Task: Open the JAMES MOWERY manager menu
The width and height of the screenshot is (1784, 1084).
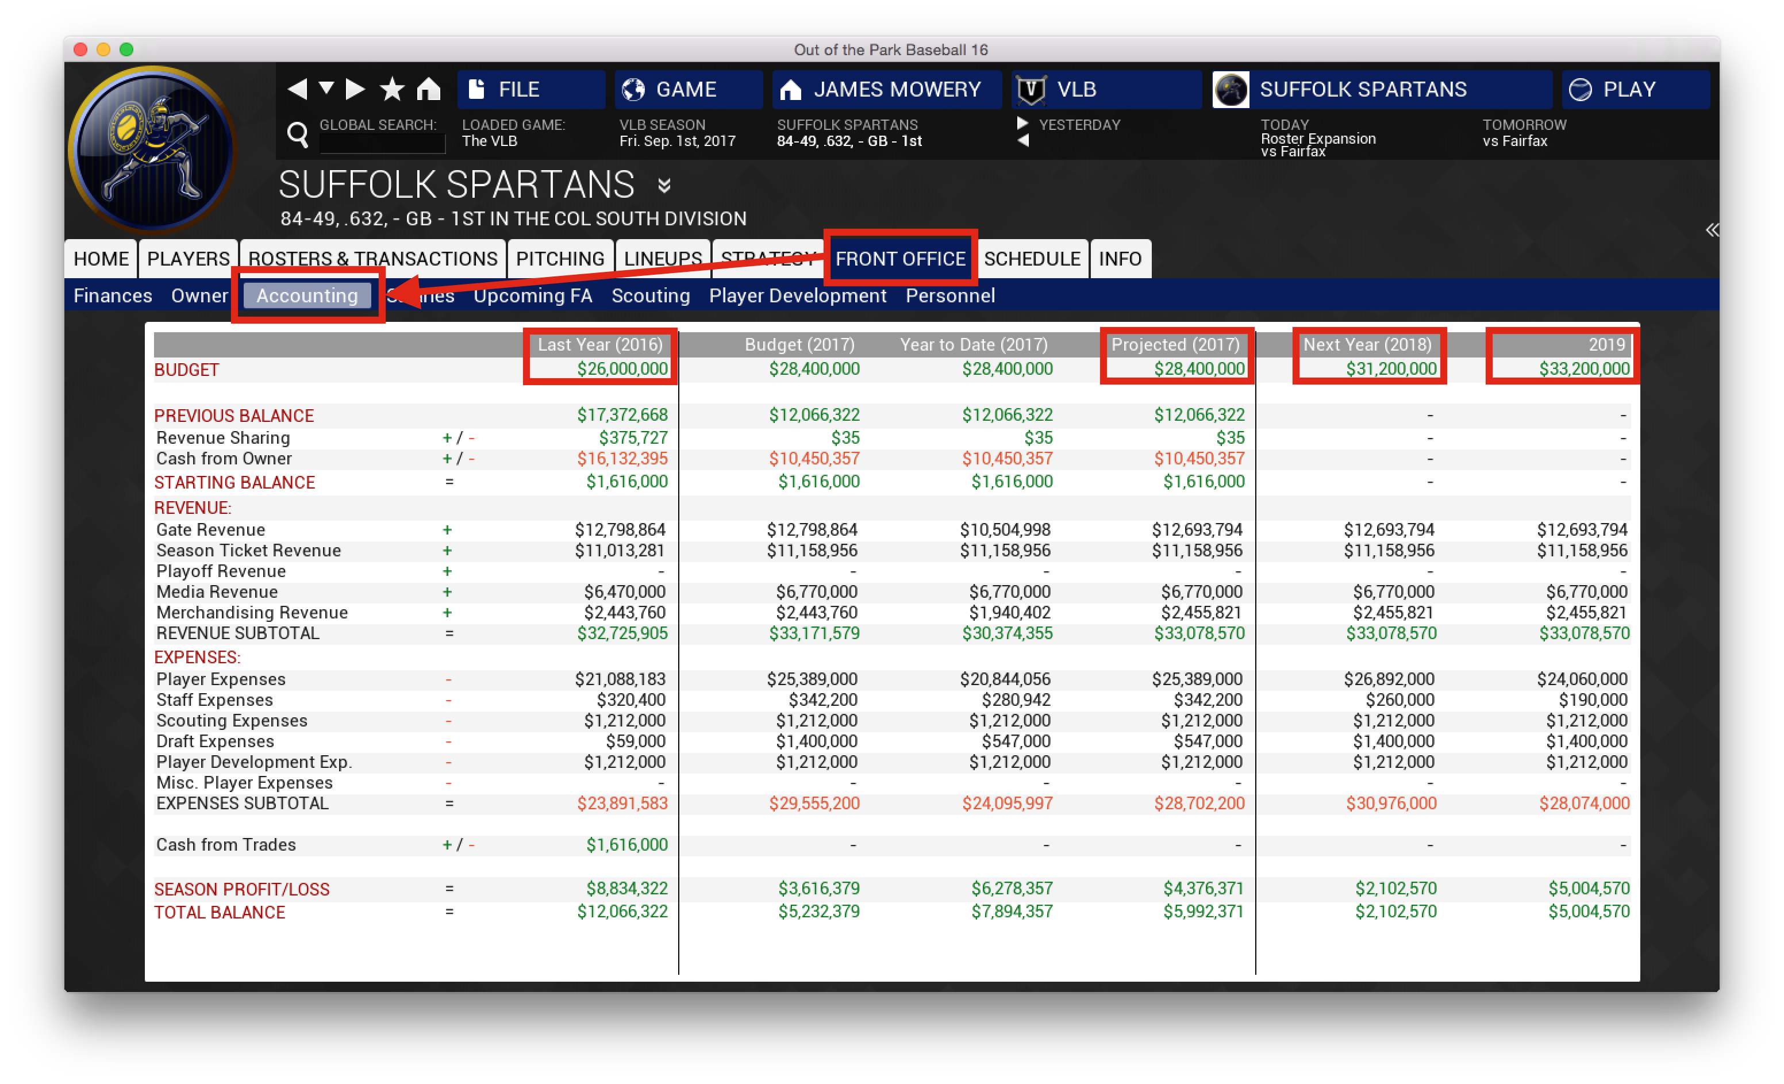Action: coord(886,90)
